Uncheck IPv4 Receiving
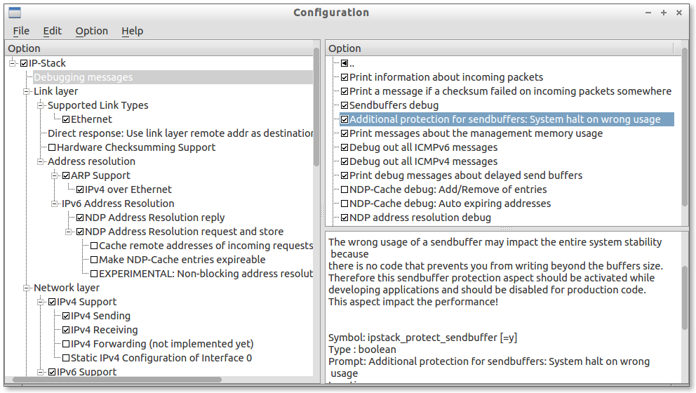 coord(66,330)
